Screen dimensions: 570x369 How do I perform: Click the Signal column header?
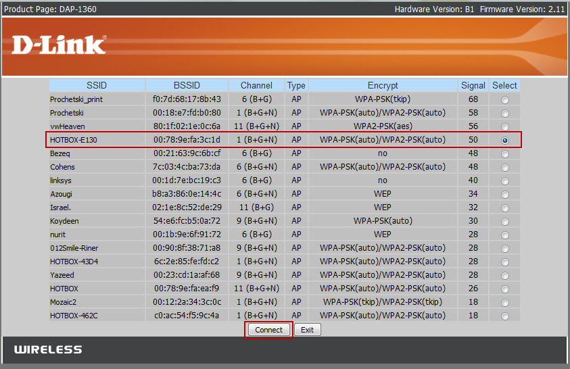(x=473, y=85)
